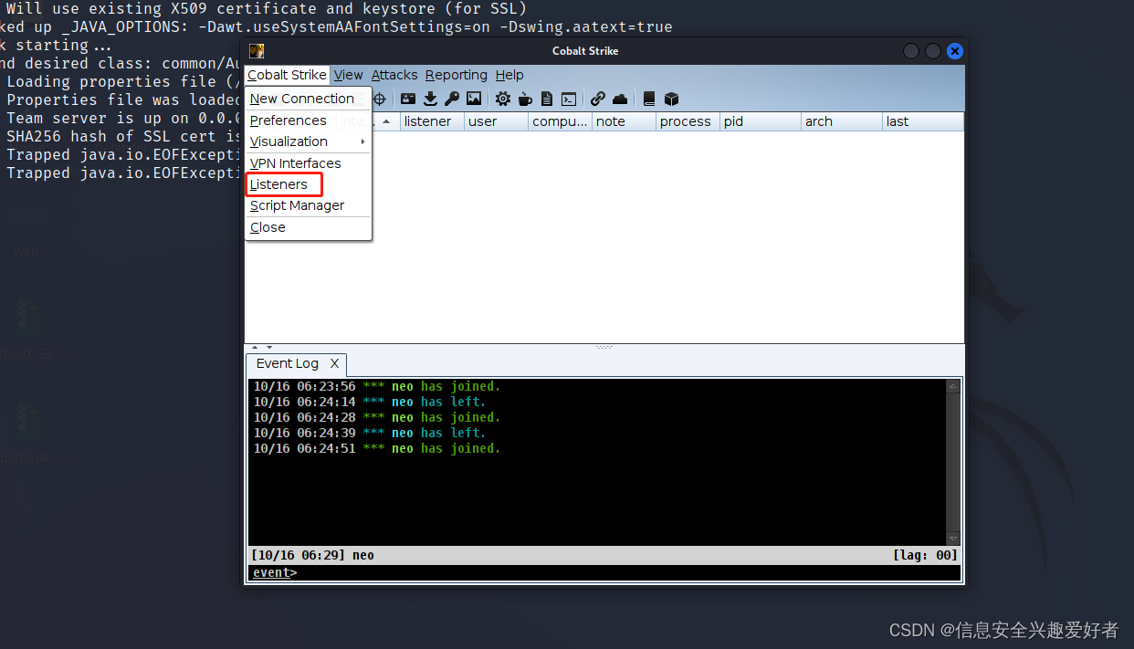
Task: Open the Visible Targets crosshair view
Action: point(380,99)
